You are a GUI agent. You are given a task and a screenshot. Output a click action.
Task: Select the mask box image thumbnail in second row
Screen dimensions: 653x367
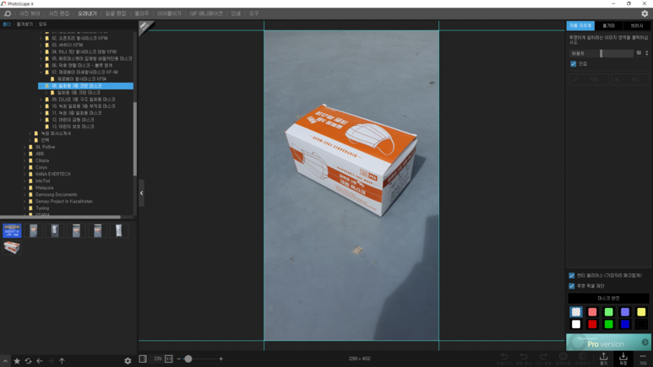[x=12, y=247]
